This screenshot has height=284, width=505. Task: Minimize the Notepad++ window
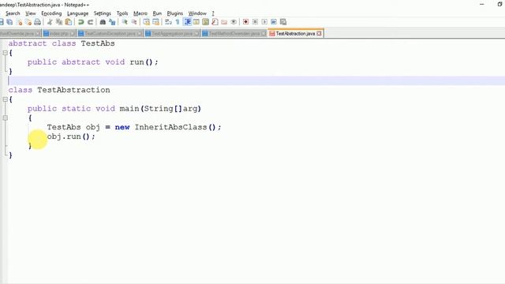[482, 4]
